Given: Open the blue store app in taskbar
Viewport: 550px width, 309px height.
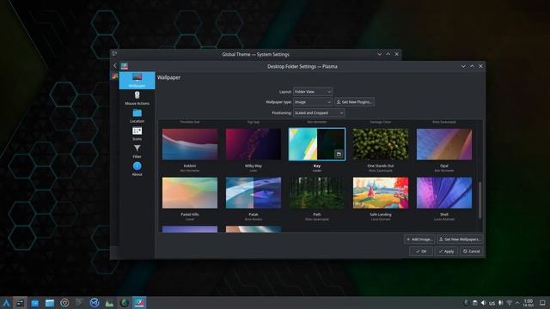Looking at the screenshot, I should pyautogui.click(x=34, y=303).
